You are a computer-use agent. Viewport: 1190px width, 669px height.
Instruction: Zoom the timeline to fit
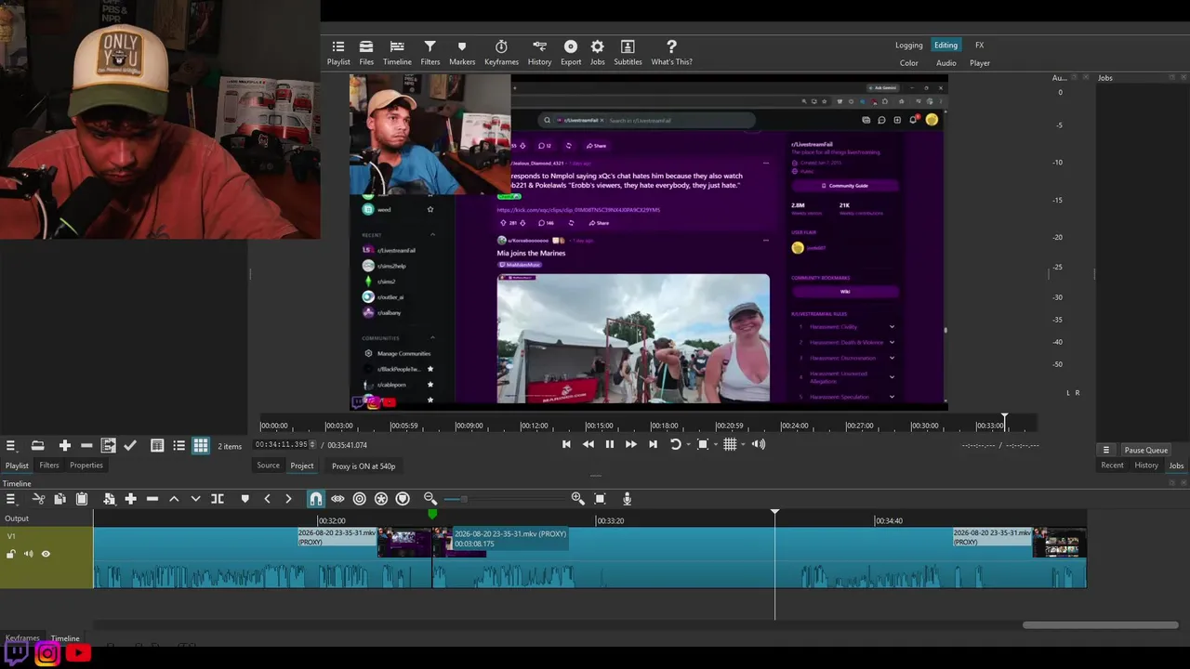pos(600,499)
